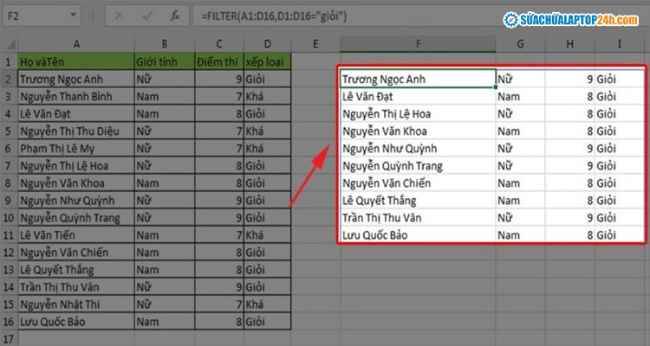Click the 'Điểm thi' header cell

pyautogui.click(x=219, y=61)
